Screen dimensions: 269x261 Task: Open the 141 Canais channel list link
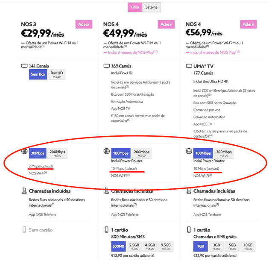coord(39,66)
